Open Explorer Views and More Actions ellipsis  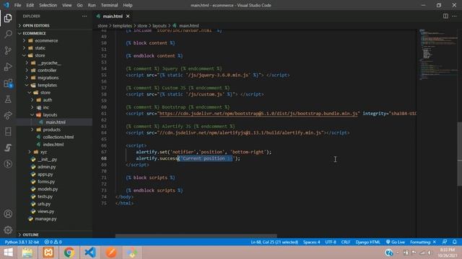84,16
